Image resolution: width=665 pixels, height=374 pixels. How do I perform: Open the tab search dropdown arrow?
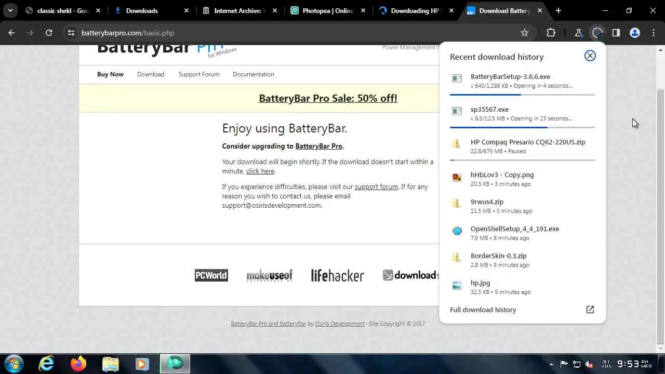click(x=10, y=10)
